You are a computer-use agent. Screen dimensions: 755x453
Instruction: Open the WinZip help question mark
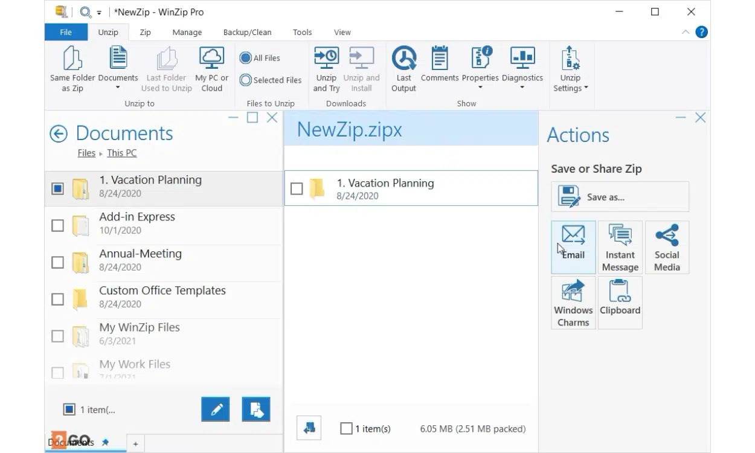(x=701, y=32)
